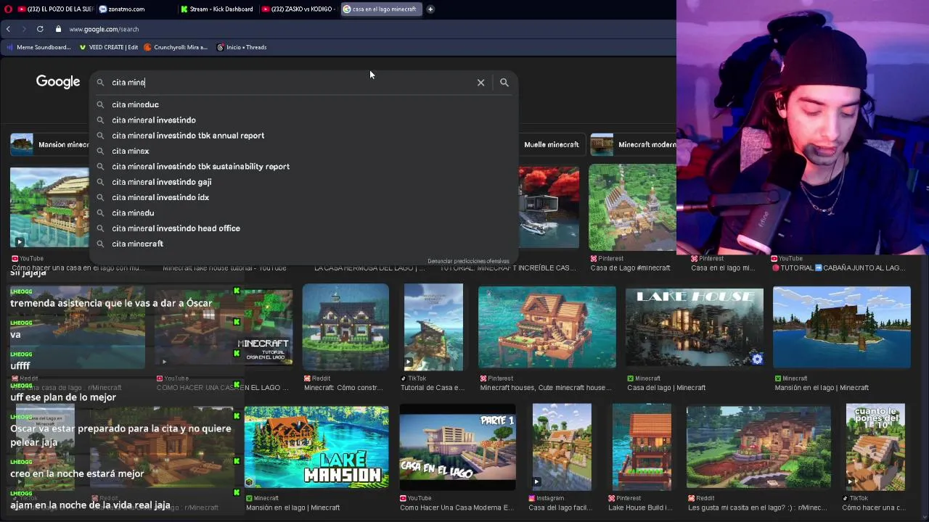Select suggestion cita mineral investindo idx
Screen dimensions: 929x522
pyautogui.click(x=303, y=197)
